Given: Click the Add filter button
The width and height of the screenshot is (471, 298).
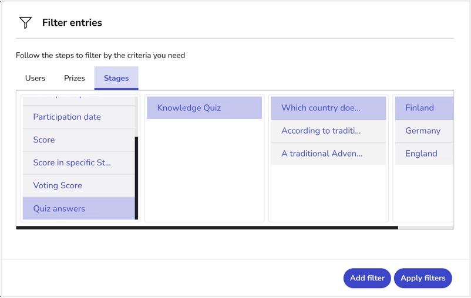Looking at the screenshot, I should tap(367, 278).
